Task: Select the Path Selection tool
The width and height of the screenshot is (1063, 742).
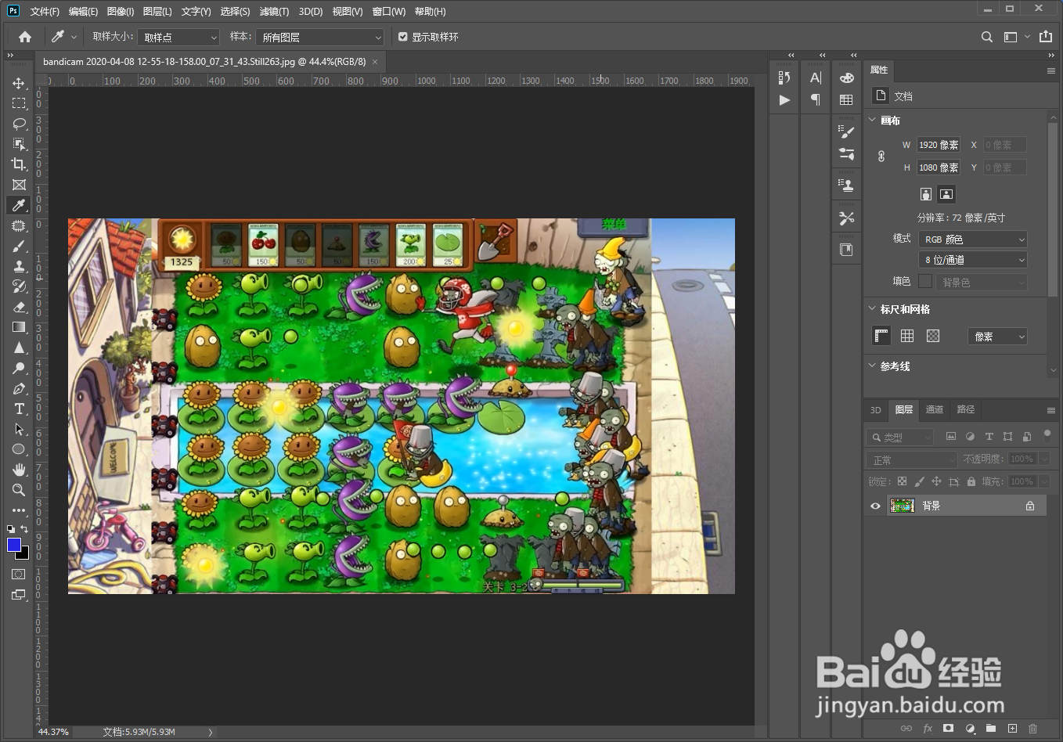Action: pyautogui.click(x=19, y=429)
